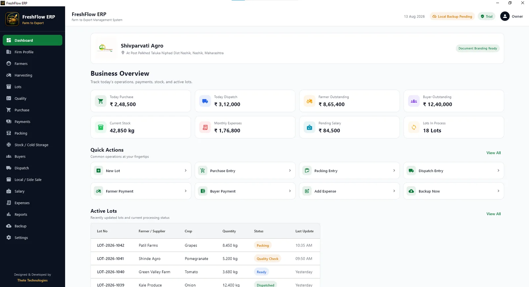529x287 pixels.
Task: Click the 13 Aug 2026 date text
Action: 414,17
